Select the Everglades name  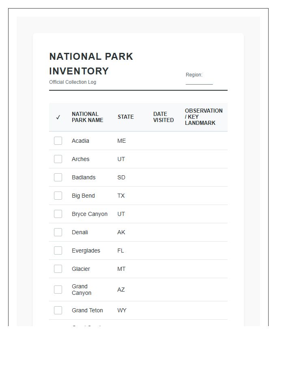[86, 251]
